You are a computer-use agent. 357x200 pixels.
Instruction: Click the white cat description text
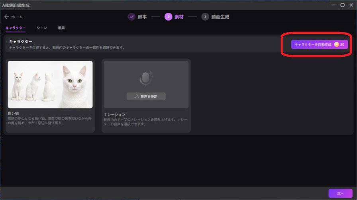click(49, 121)
